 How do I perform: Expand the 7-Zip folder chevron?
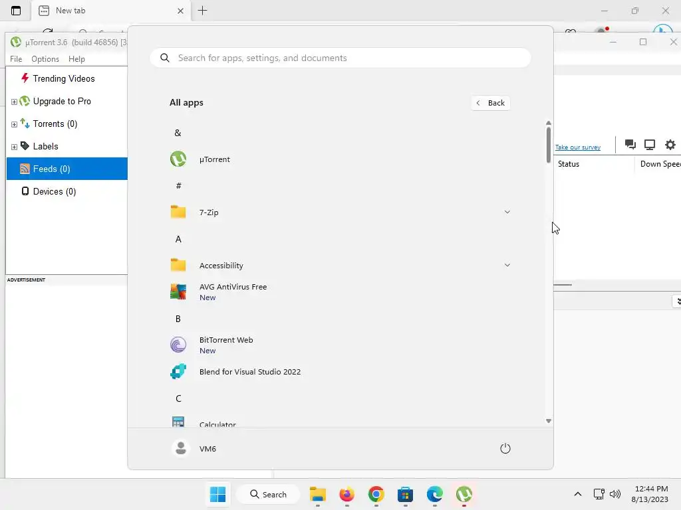(x=507, y=212)
